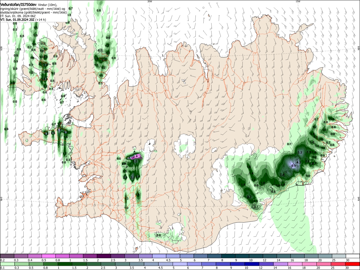Click the 0.2 label in the top legend row

pos(2,260)
